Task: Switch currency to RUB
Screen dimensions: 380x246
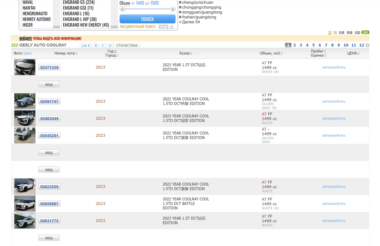Action: [350, 33]
